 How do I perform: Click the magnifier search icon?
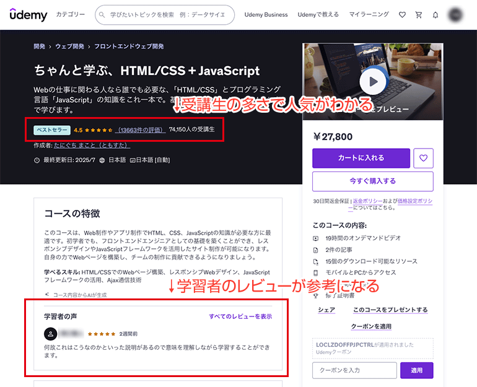coord(102,15)
